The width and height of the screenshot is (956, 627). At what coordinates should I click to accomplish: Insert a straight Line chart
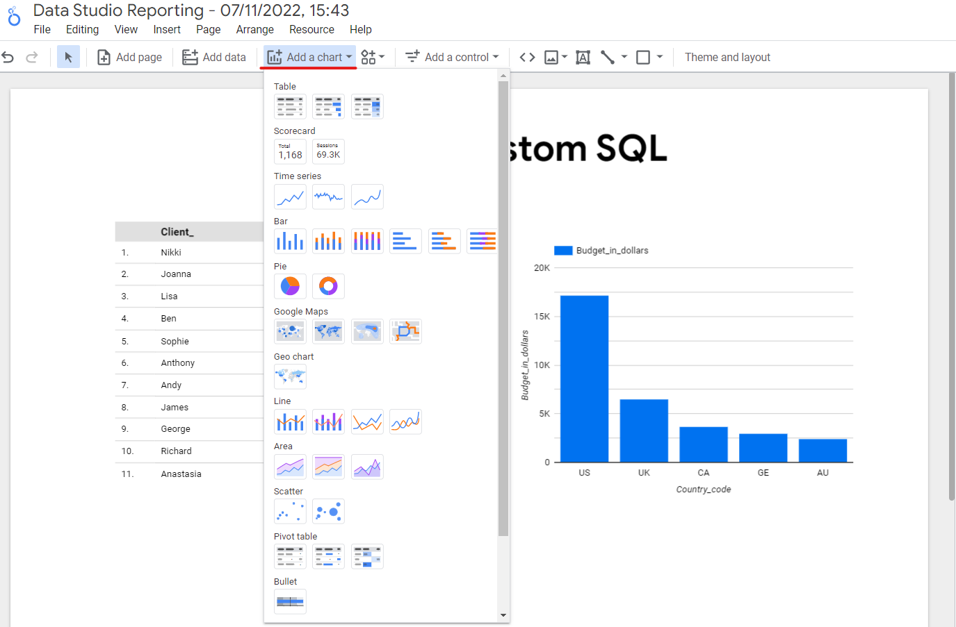(367, 421)
